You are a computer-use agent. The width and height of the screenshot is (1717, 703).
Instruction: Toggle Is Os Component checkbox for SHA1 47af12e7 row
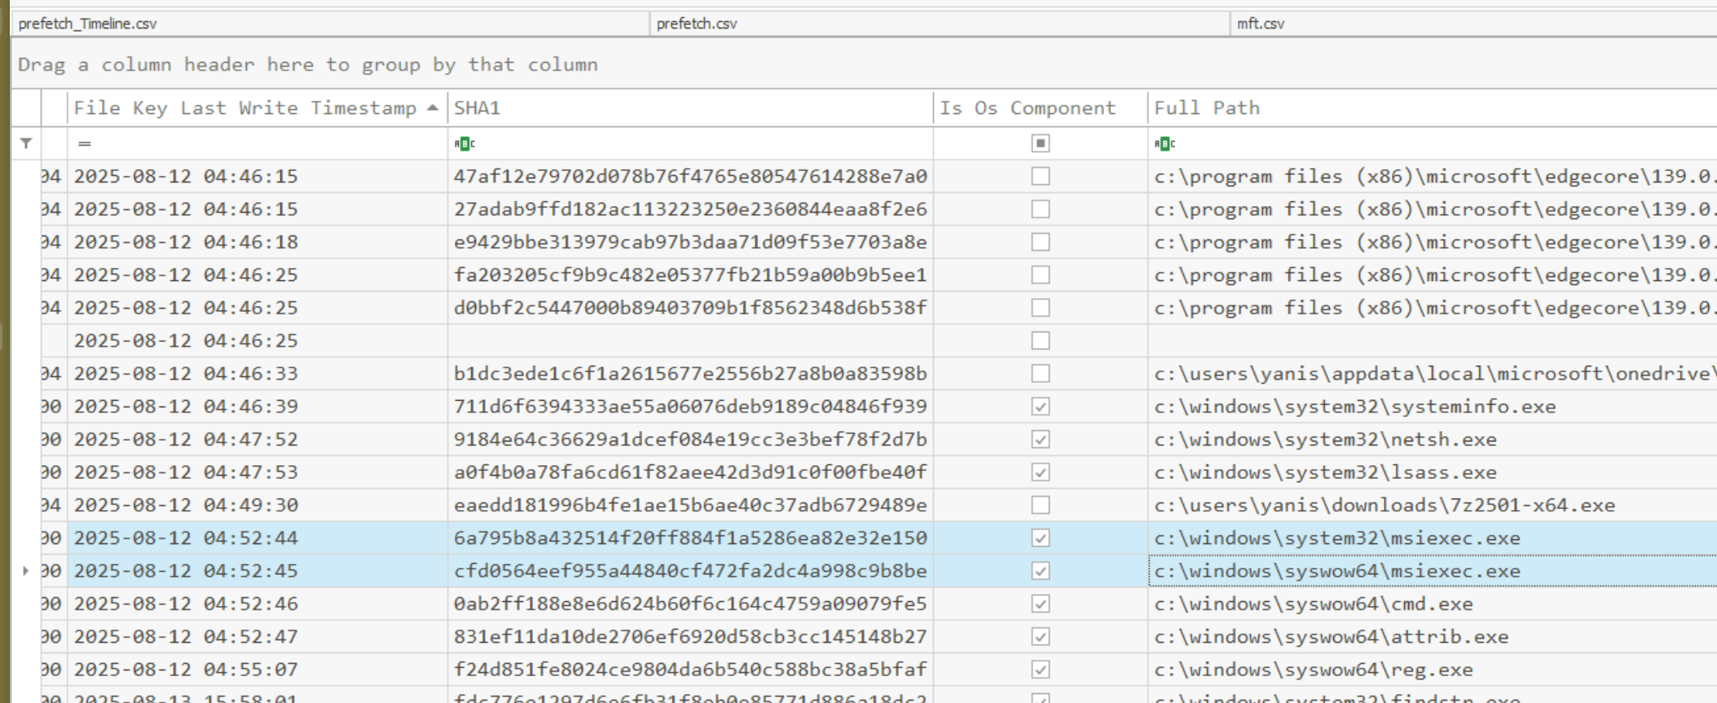tap(1041, 176)
